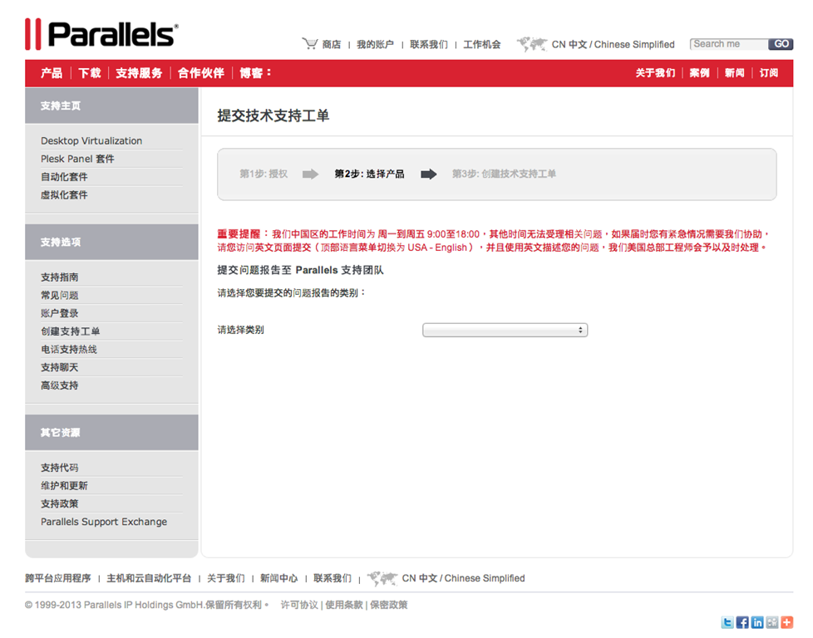The height and width of the screenshot is (638, 813).
Task: Open the Facebook social icon
Action: pyautogui.click(x=742, y=622)
